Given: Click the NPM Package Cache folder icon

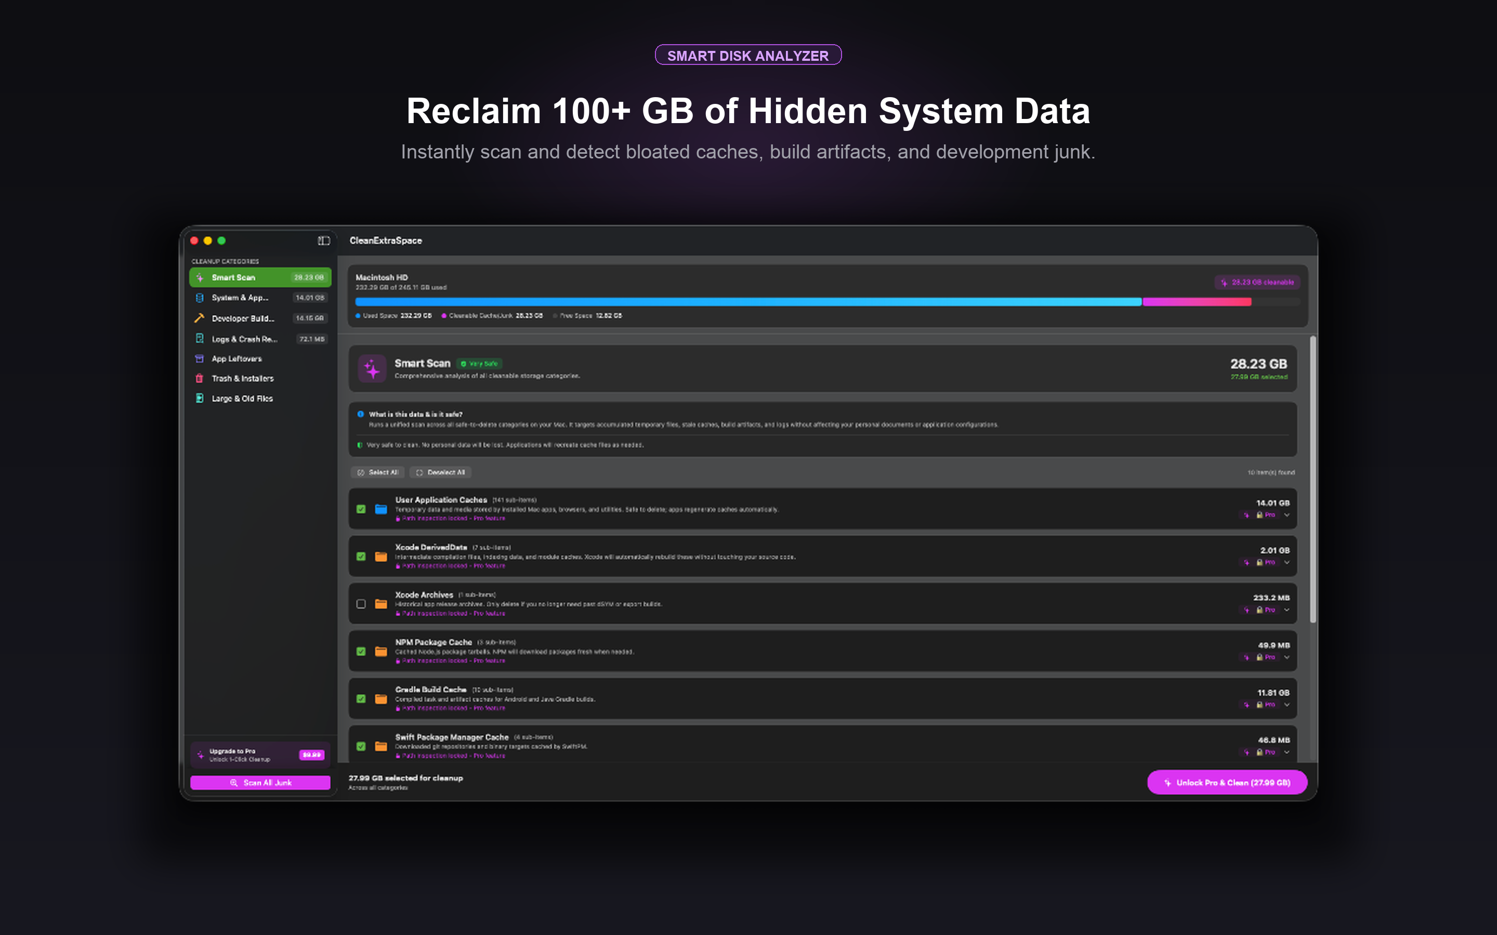Looking at the screenshot, I should (x=381, y=651).
